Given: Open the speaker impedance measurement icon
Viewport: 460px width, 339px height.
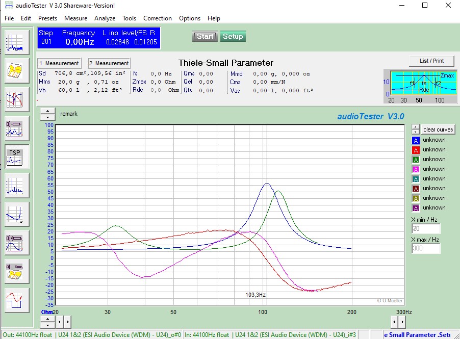Looking at the screenshot, I should click(17, 128).
